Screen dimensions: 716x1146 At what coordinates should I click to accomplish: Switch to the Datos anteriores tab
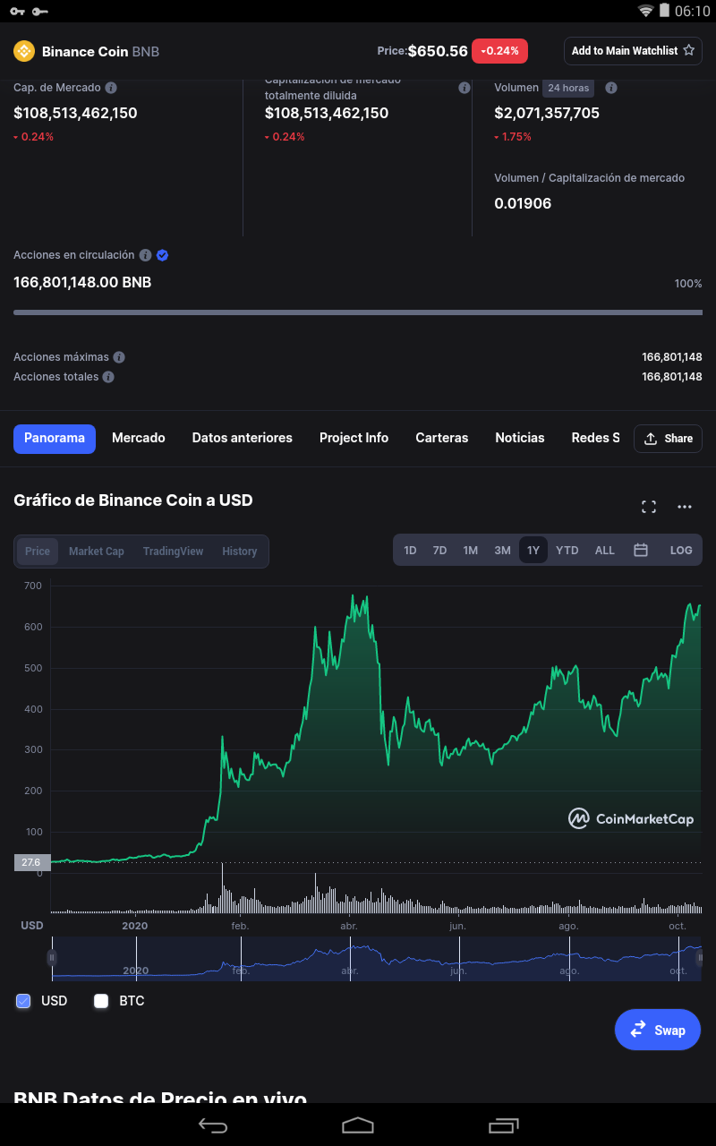pos(243,438)
